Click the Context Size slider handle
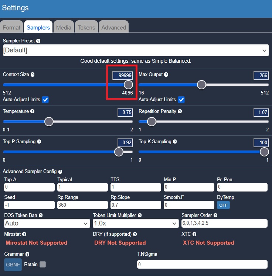Image resolution: width=272 pixels, height=276 pixels. click(128, 84)
